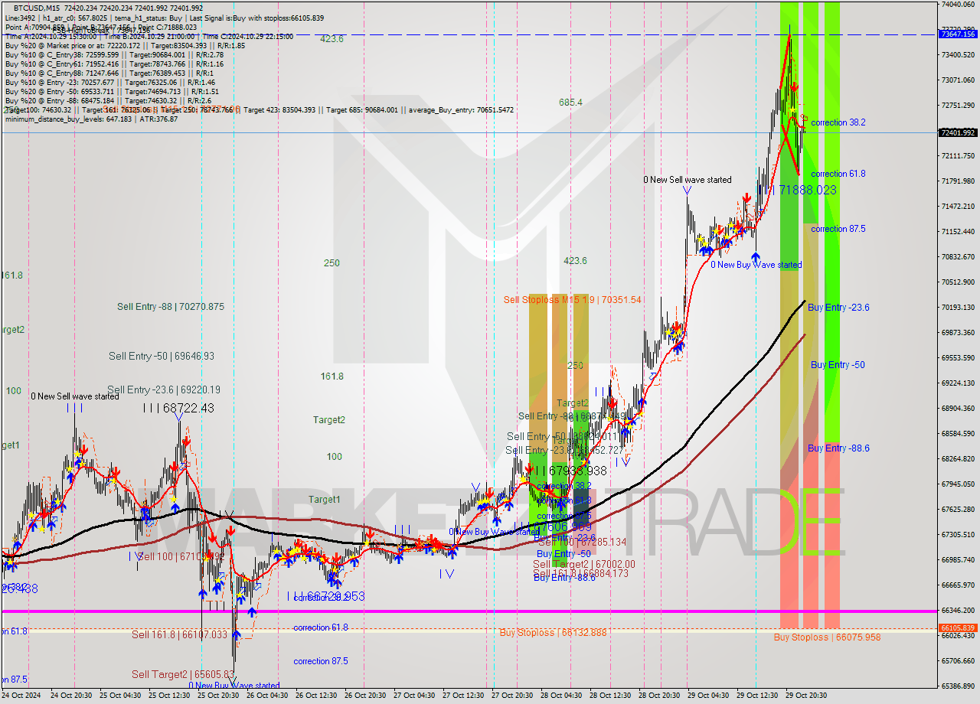
Task: Select the 'Sell 161.8 | 66884.173' label
Action: pos(580,573)
